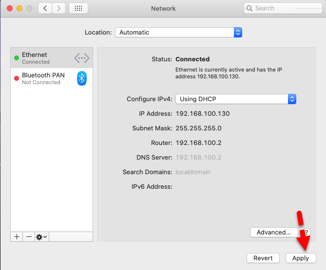Open the gear action menu
Image resolution: width=326 pixels, height=270 pixels.
coord(42,236)
